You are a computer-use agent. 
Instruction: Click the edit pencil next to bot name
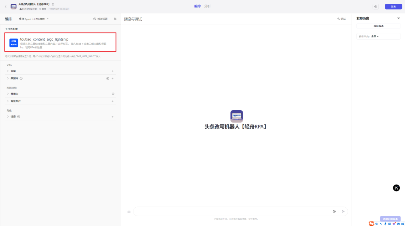click(53, 5)
